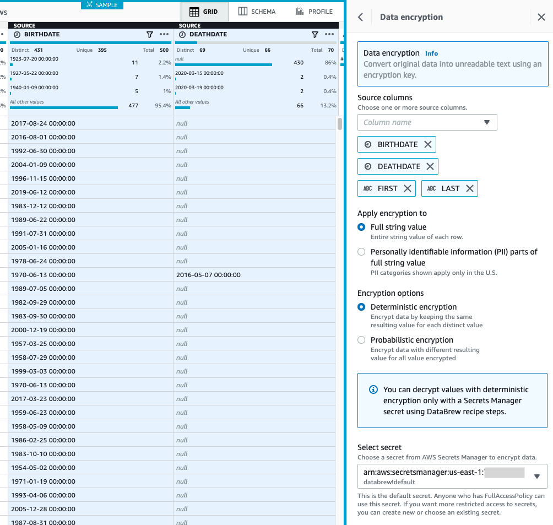Select cell 1999-03-03 00:00:00
The image size is (553, 525).
[90, 371]
